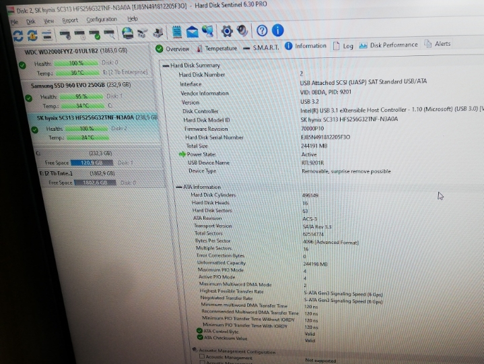
Task: Click the Bytes Per Sector row
Action: click(277, 241)
